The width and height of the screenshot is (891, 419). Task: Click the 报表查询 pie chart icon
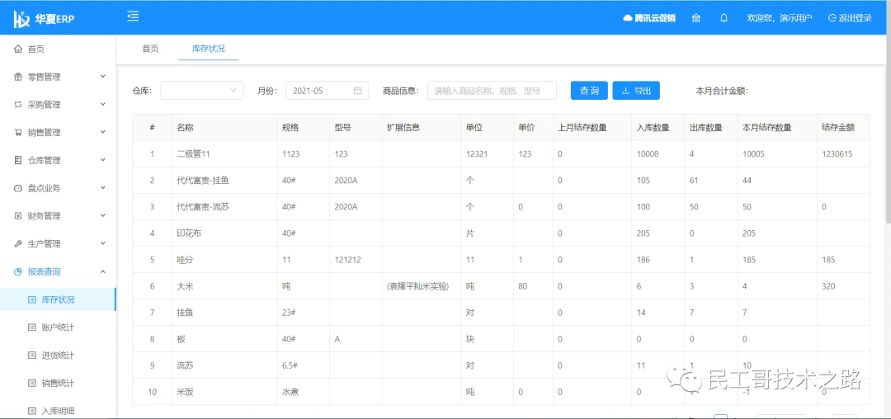point(18,271)
